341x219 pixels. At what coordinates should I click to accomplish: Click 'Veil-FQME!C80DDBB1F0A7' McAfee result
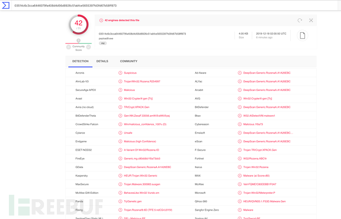pos(259,184)
